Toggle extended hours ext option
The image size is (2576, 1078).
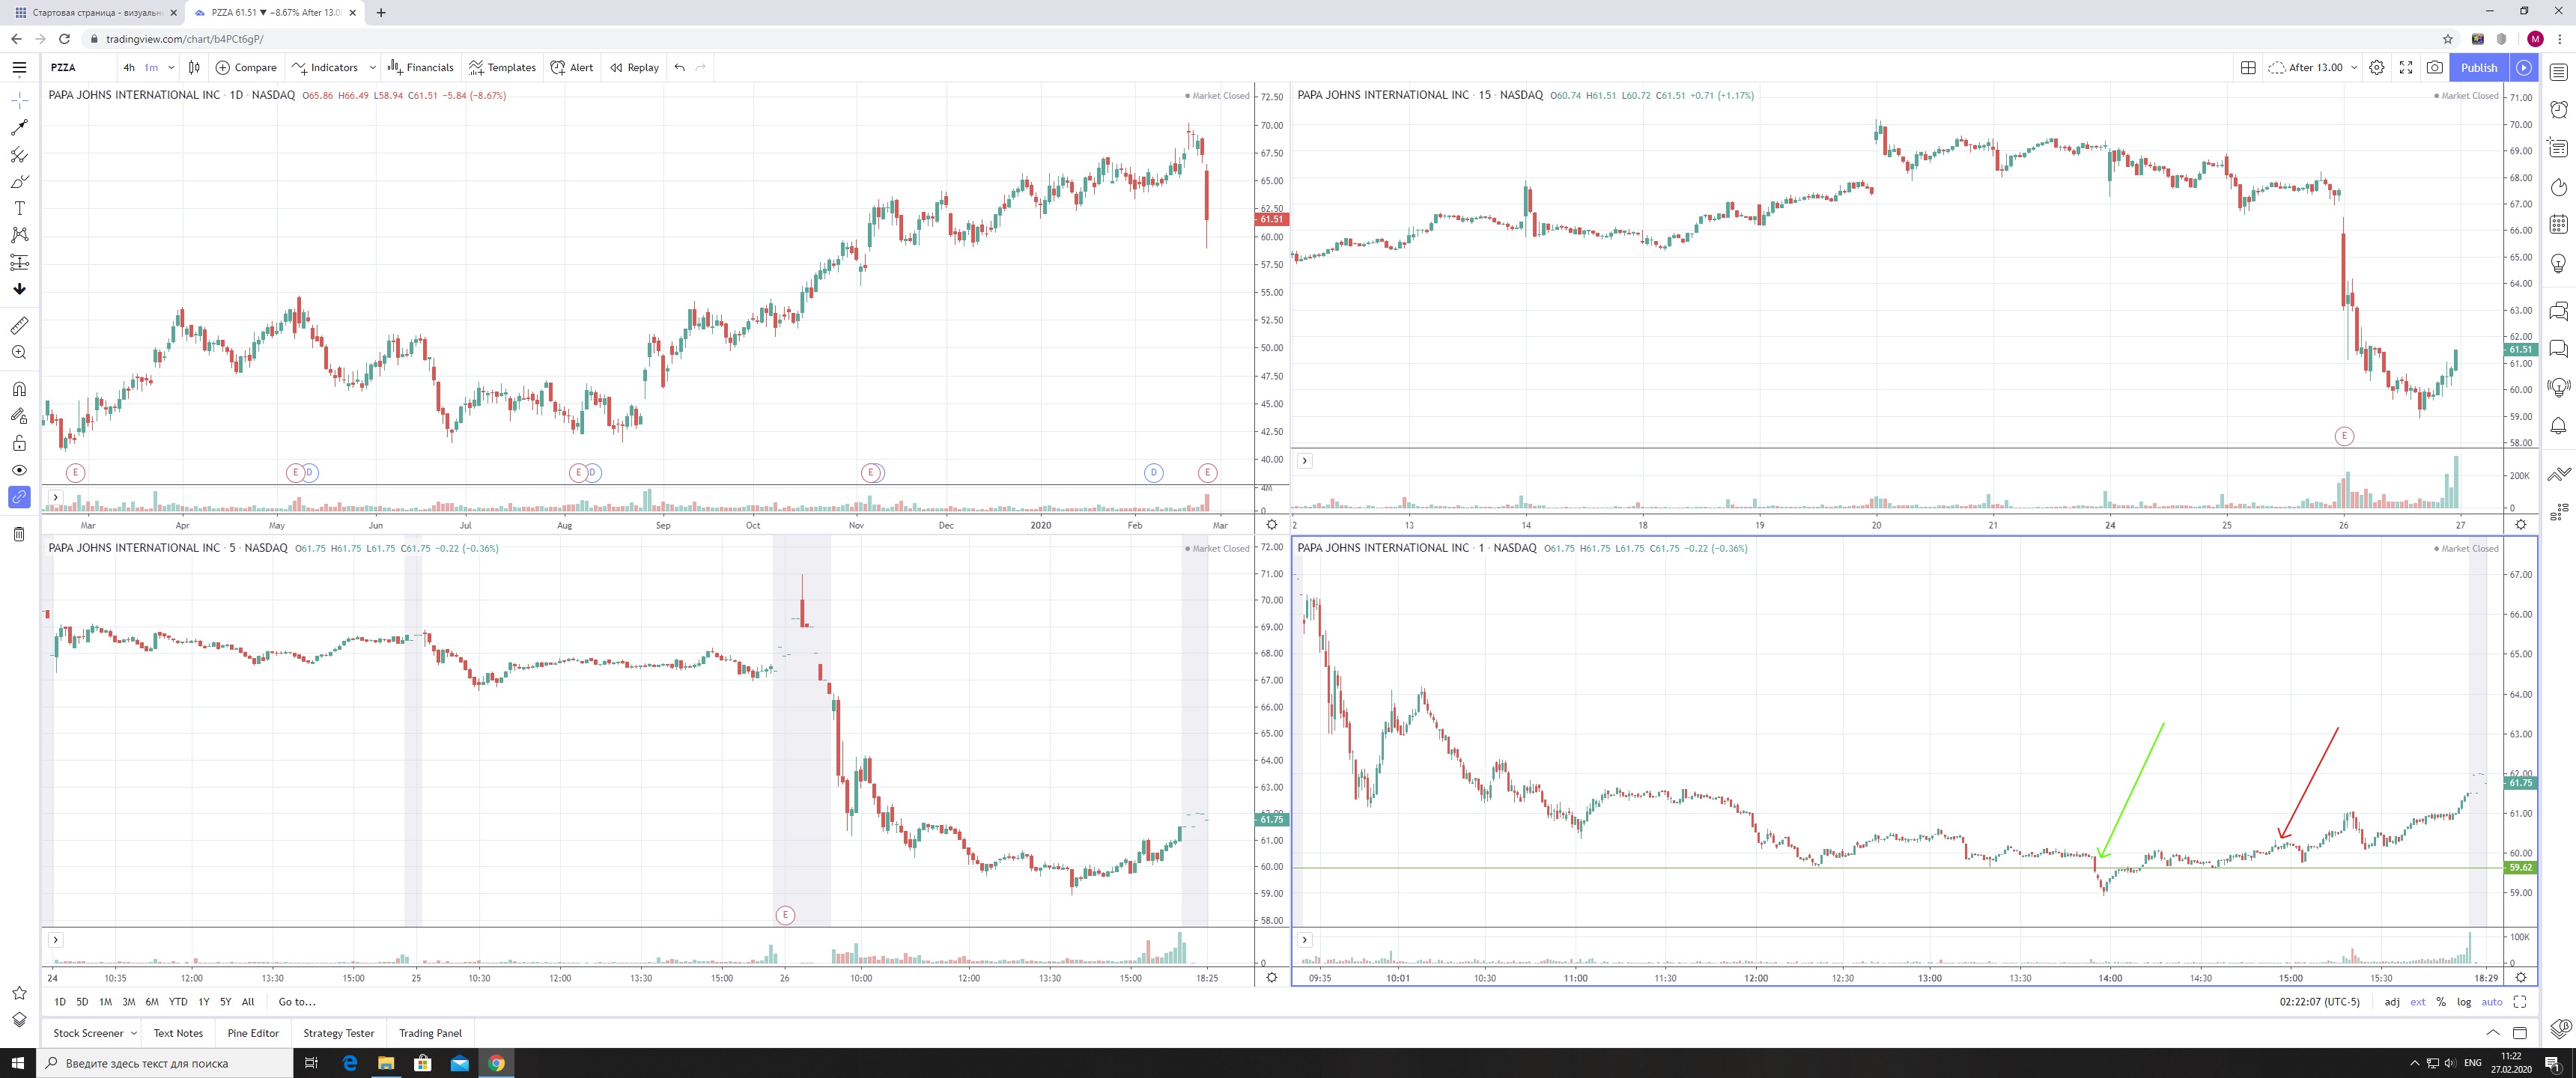[2417, 1002]
